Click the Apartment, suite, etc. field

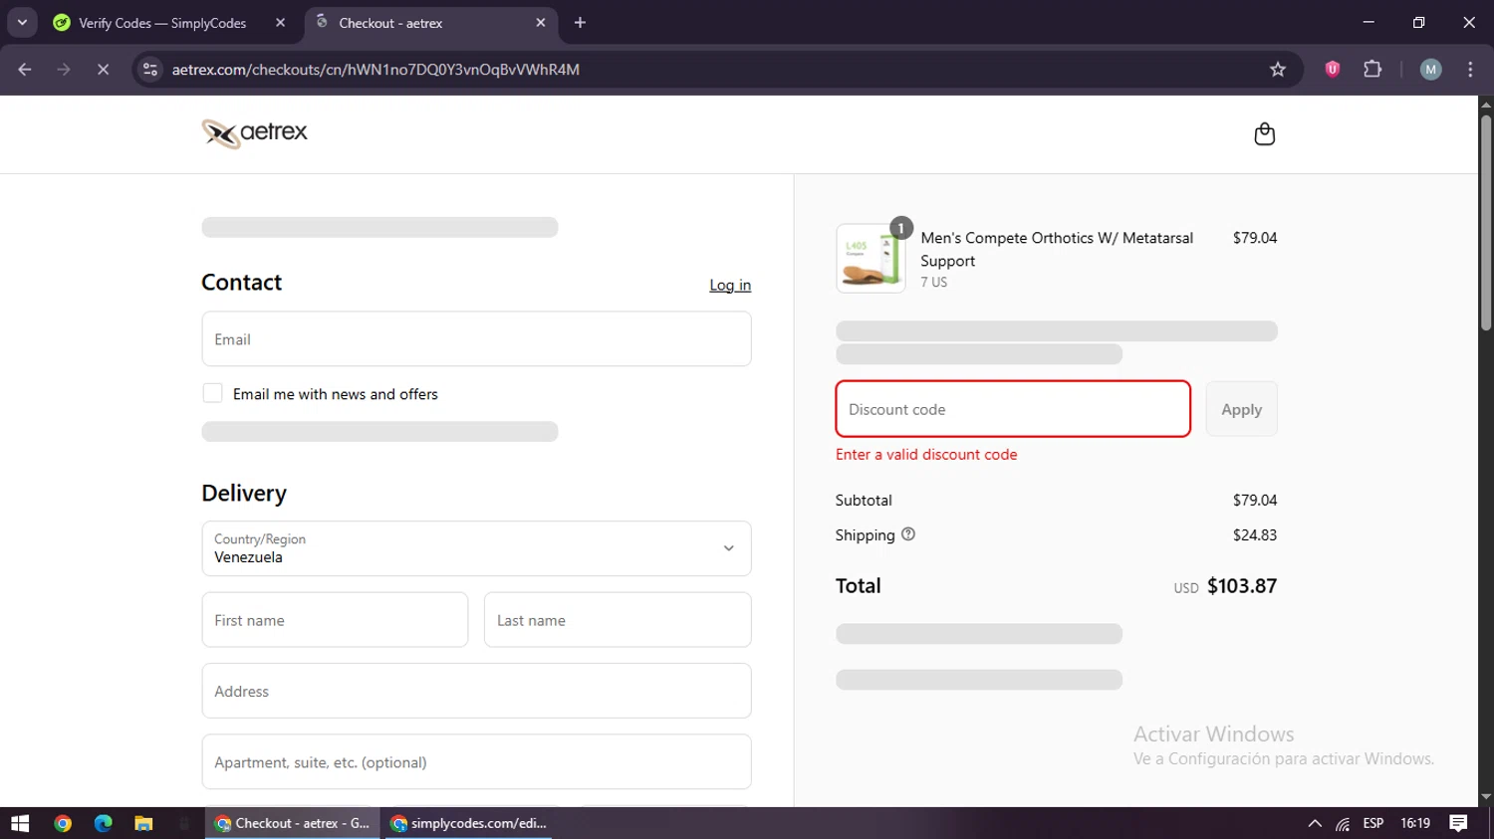coord(476,761)
